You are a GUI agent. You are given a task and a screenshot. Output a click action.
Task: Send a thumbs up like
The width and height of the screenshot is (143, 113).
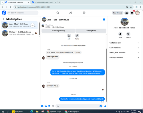pyautogui.click(x=105, y=106)
